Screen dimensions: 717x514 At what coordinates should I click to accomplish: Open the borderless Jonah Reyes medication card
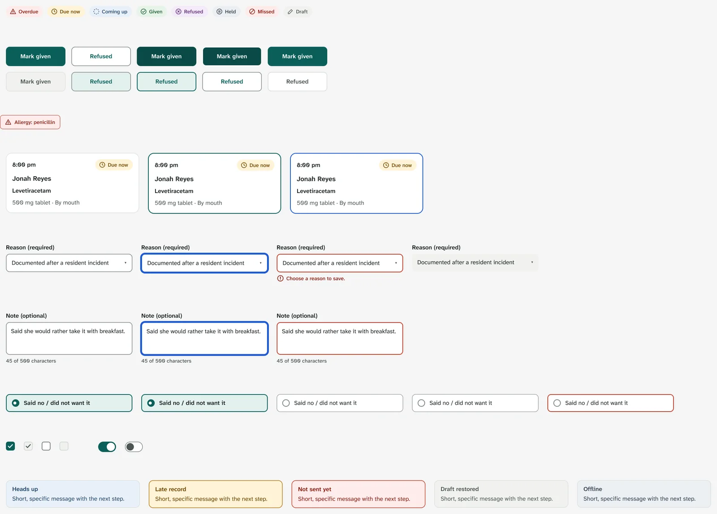pos(73,183)
